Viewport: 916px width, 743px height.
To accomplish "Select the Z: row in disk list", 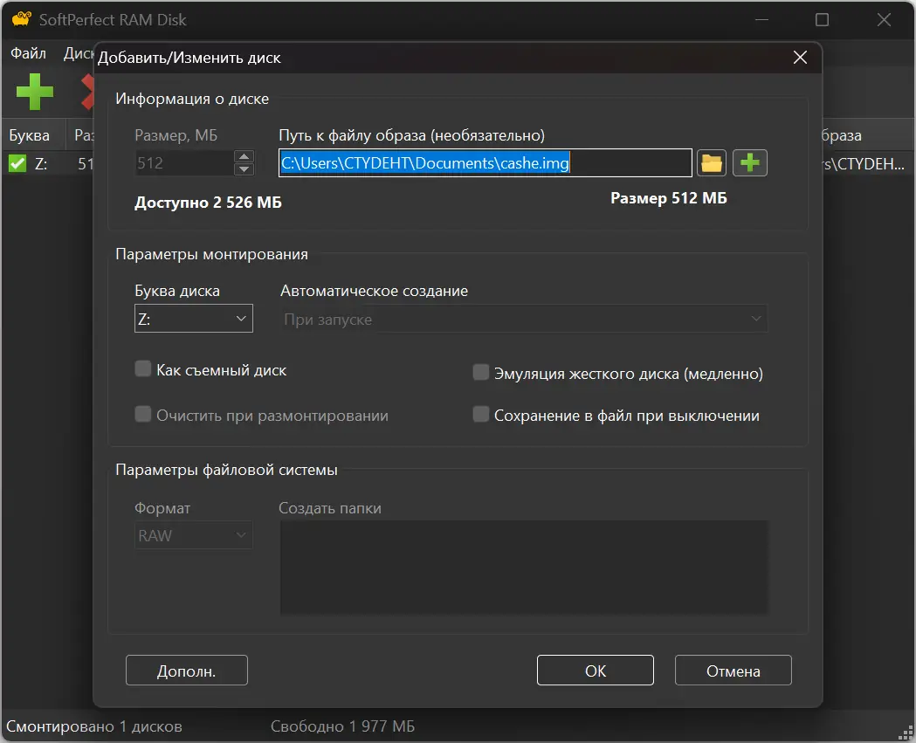I will point(48,163).
